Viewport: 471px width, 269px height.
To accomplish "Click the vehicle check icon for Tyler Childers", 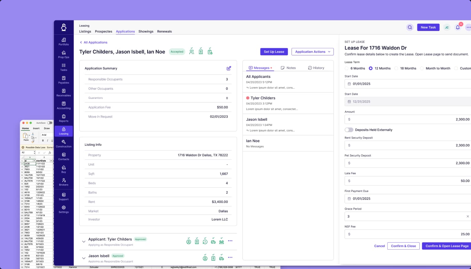I will tap(213, 241).
